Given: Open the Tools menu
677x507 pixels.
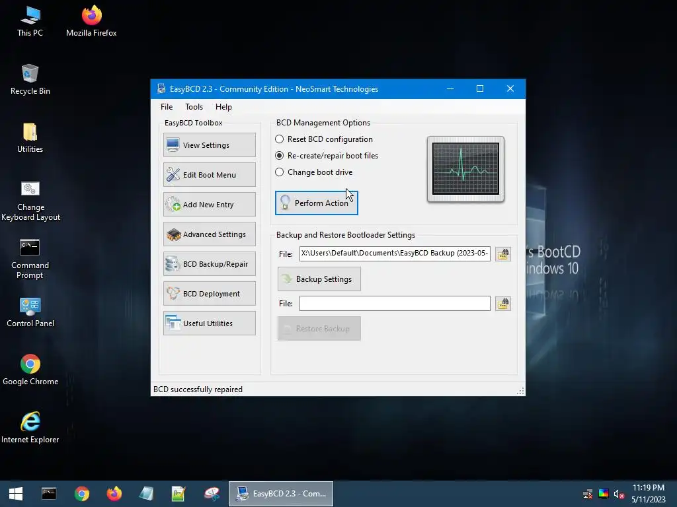Looking at the screenshot, I should [x=194, y=107].
